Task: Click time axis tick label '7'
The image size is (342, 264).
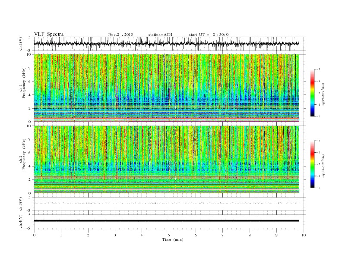Action: (x=223, y=235)
